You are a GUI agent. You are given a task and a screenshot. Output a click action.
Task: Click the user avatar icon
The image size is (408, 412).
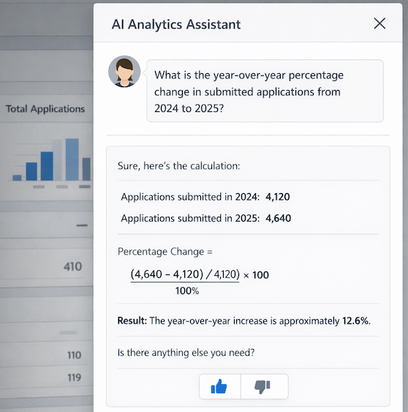124,72
